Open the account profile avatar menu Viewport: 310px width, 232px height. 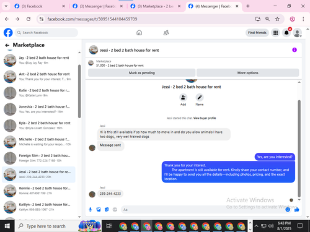[297, 33]
